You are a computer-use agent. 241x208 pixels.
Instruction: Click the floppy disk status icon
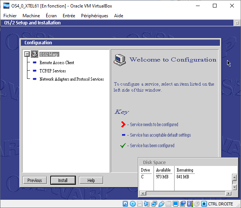point(140,204)
